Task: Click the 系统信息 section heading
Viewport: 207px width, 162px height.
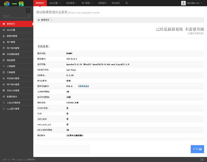Action: (43, 47)
